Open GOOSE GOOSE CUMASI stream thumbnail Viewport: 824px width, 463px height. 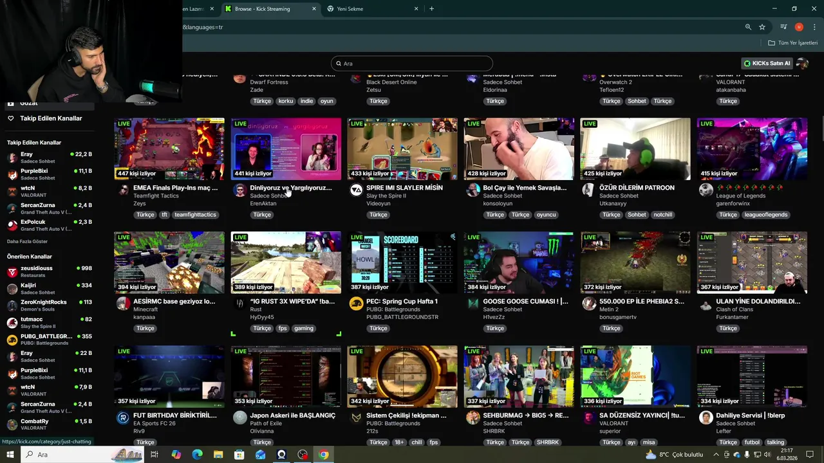coord(519,262)
